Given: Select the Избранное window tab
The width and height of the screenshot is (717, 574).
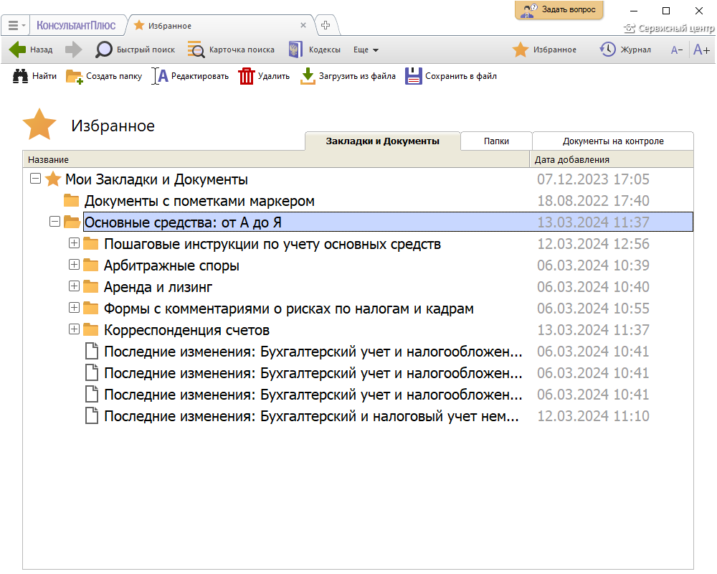Looking at the screenshot, I should [x=220, y=26].
